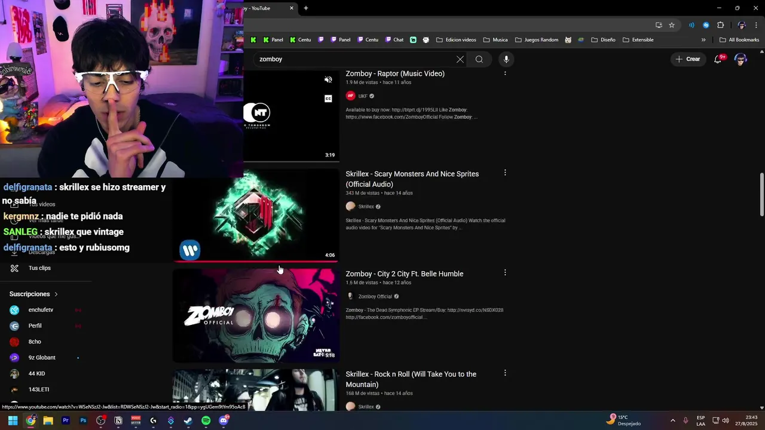Open Spotify from the taskbar
The image size is (765, 430).
(206, 420)
